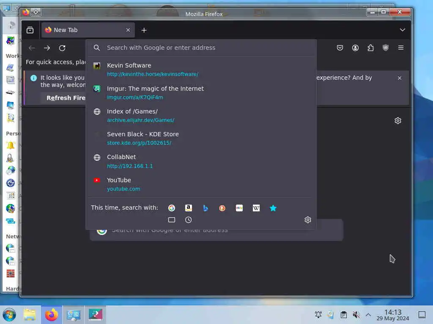
Task: Search this time with DuckDuckGo icon
Action: coord(222,208)
